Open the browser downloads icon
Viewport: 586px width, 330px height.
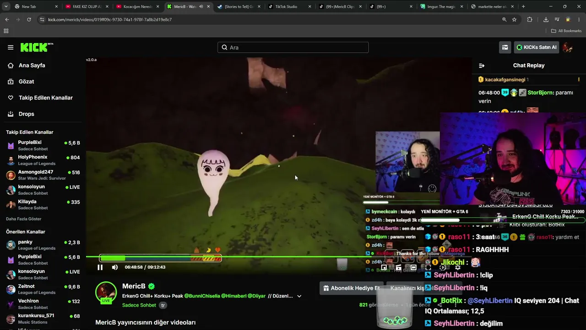[x=546, y=20]
